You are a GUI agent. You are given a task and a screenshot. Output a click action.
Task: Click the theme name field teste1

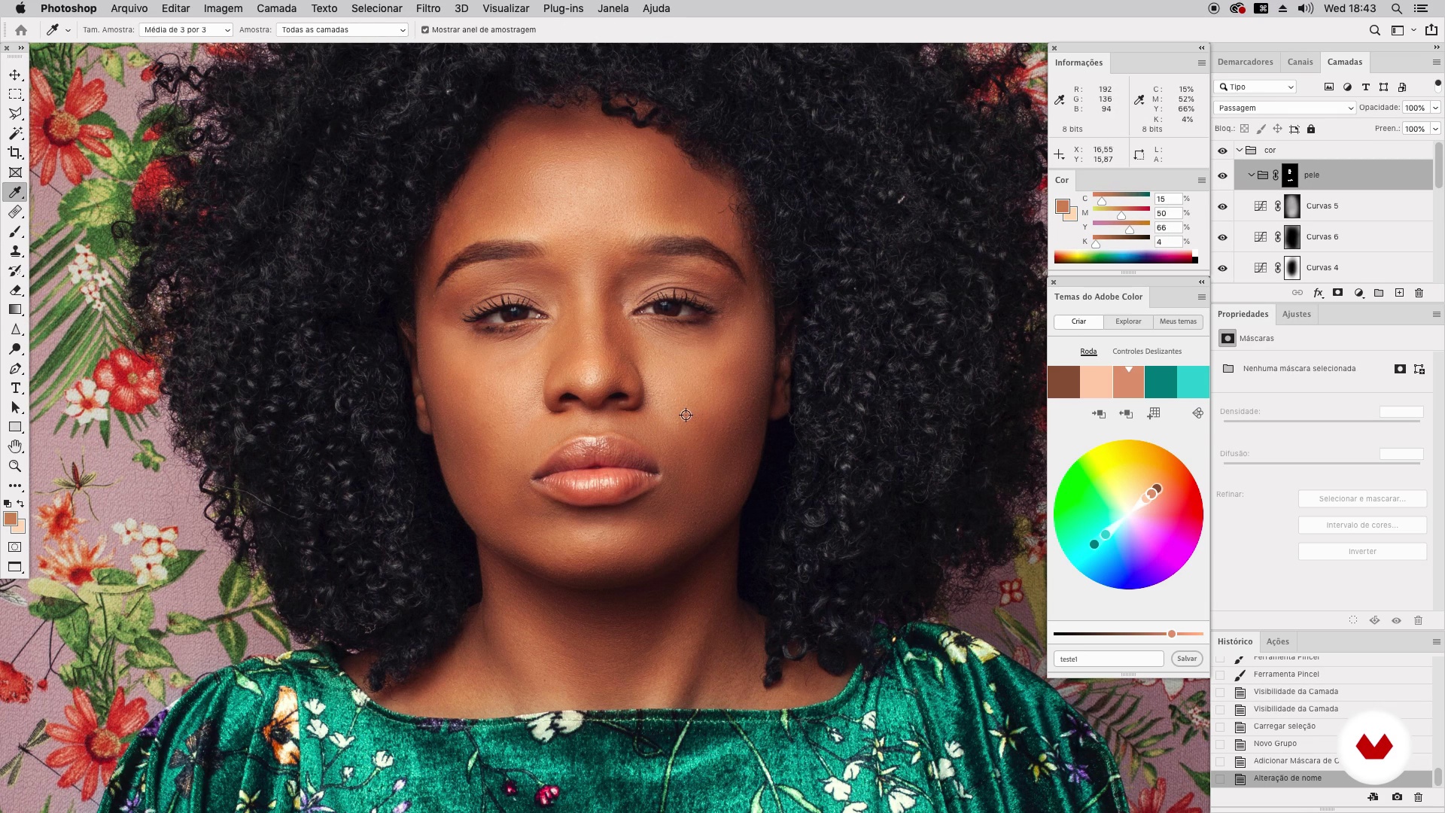coord(1109,659)
